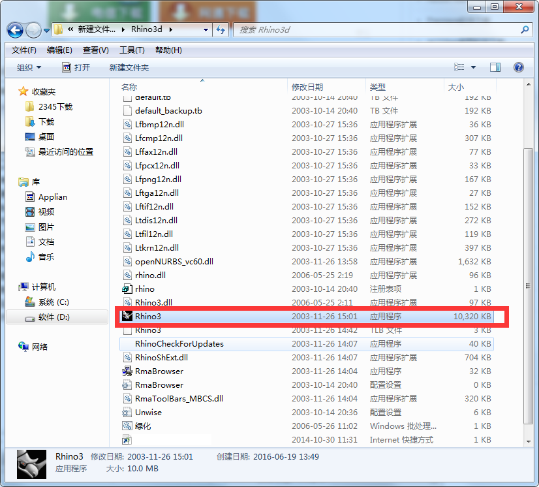Select the Rhino3.dll file name

153,302
